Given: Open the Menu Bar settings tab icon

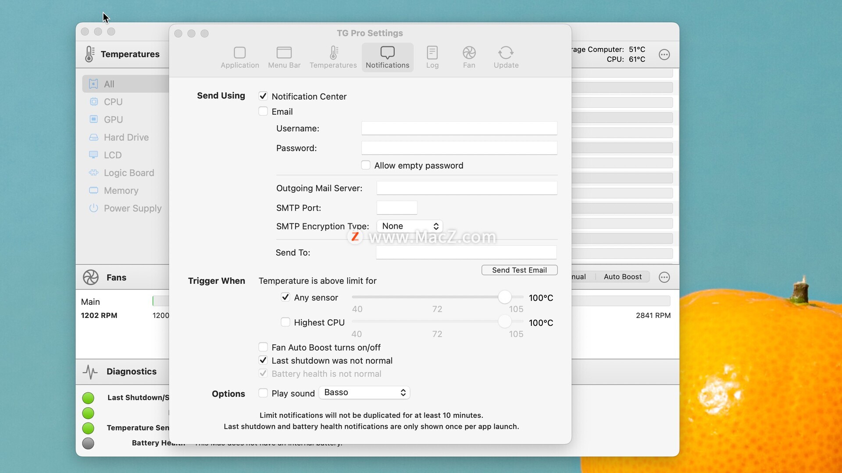Looking at the screenshot, I should point(284,53).
